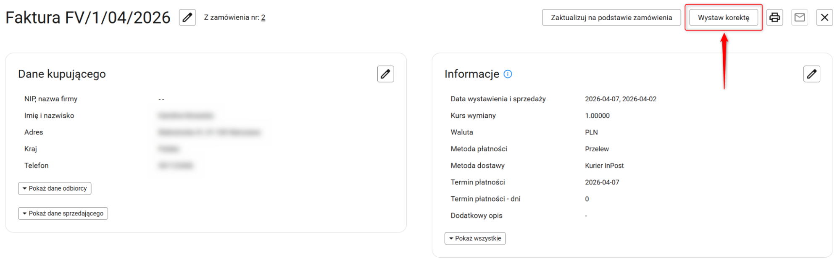Click the PLN currency value
Viewport: 840px width, 266px height.
click(x=591, y=132)
